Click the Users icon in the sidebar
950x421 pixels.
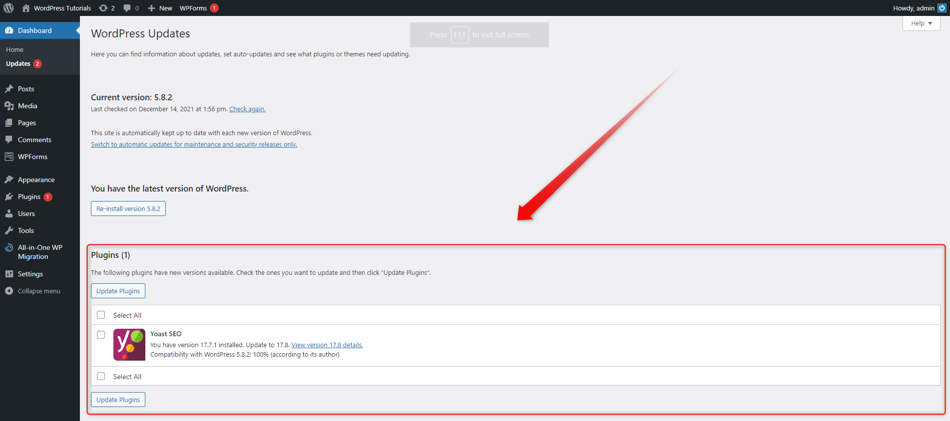[9, 213]
